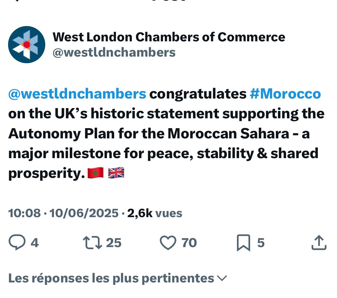This screenshot has height=298, width=337.
Task: Click the like count 70
Action: (x=189, y=243)
